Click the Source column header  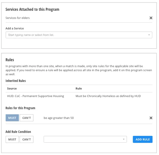click(x=12, y=88)
